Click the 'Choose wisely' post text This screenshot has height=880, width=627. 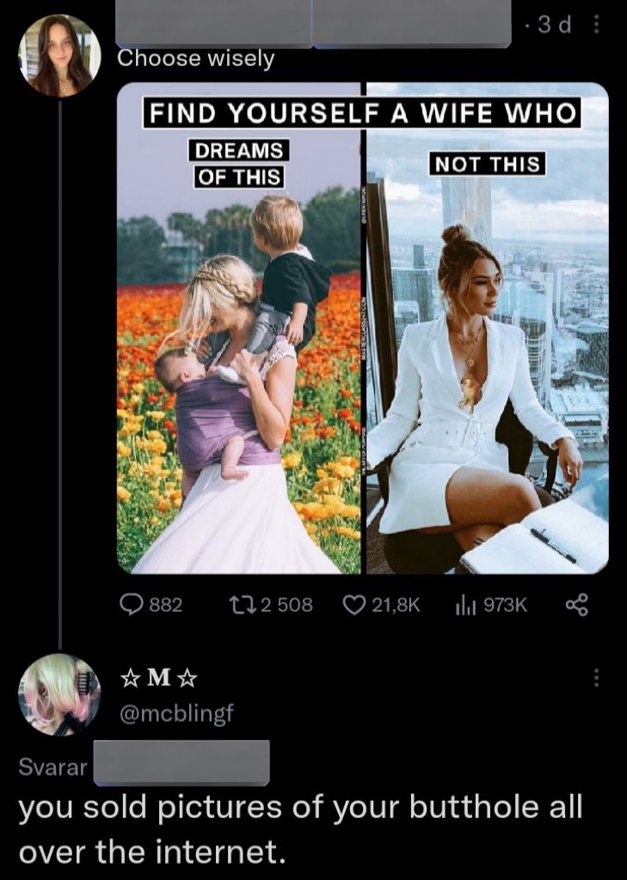195,58
